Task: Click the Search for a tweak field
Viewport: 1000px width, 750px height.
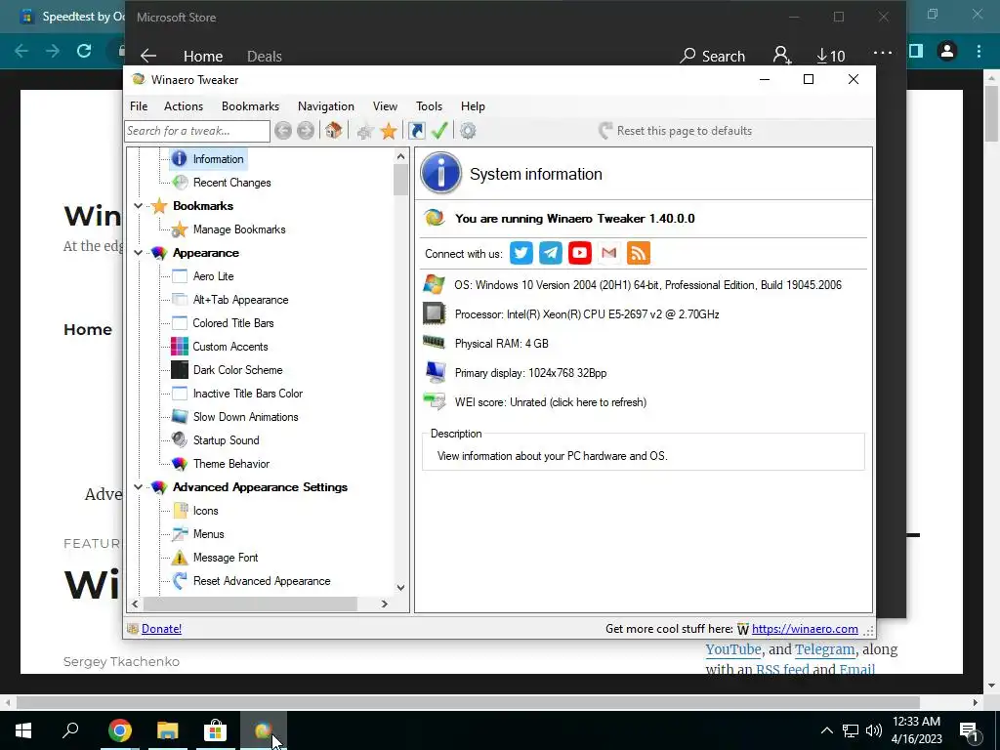Action: 197,131
